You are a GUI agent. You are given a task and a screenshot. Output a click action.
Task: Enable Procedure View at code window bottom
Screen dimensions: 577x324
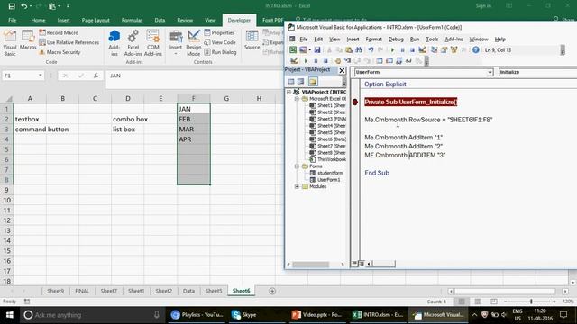pos(354,264)
